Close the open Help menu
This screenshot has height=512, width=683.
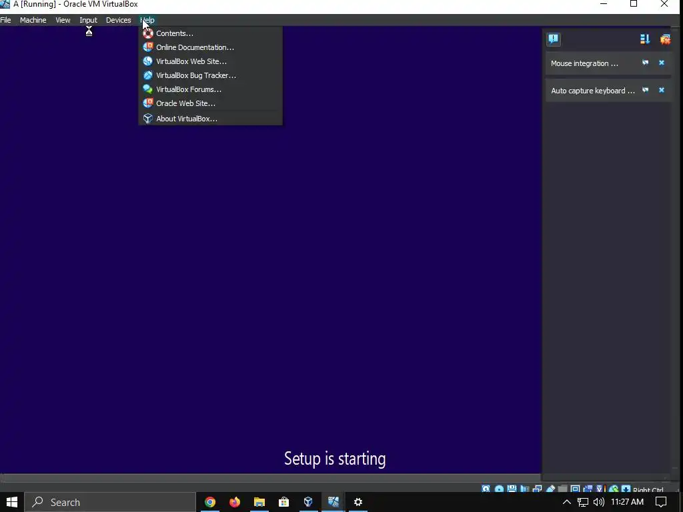click(x=147, y=20)
